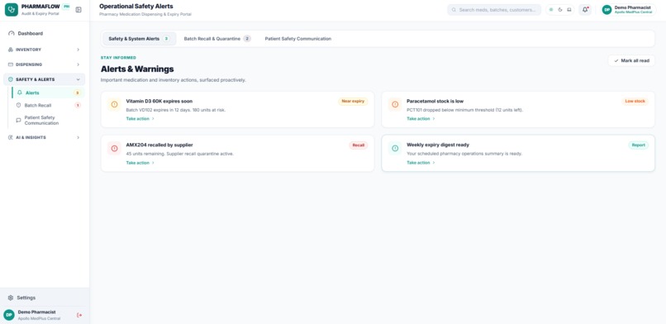The image size is (666, 324).
Task: Click Mark all read button
Action: (631, 60)
